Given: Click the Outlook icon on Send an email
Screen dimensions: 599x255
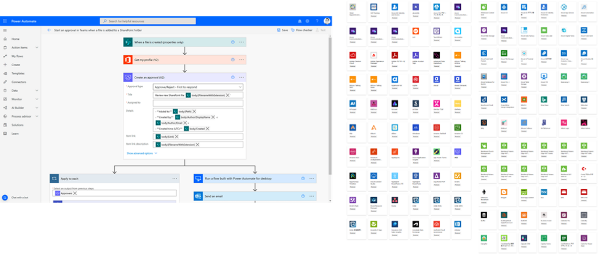Looking at the screenshot, I should point(198,196).
